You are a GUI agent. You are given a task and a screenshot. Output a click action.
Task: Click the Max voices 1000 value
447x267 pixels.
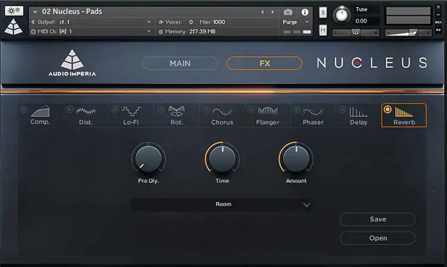[x=219, y=22]
